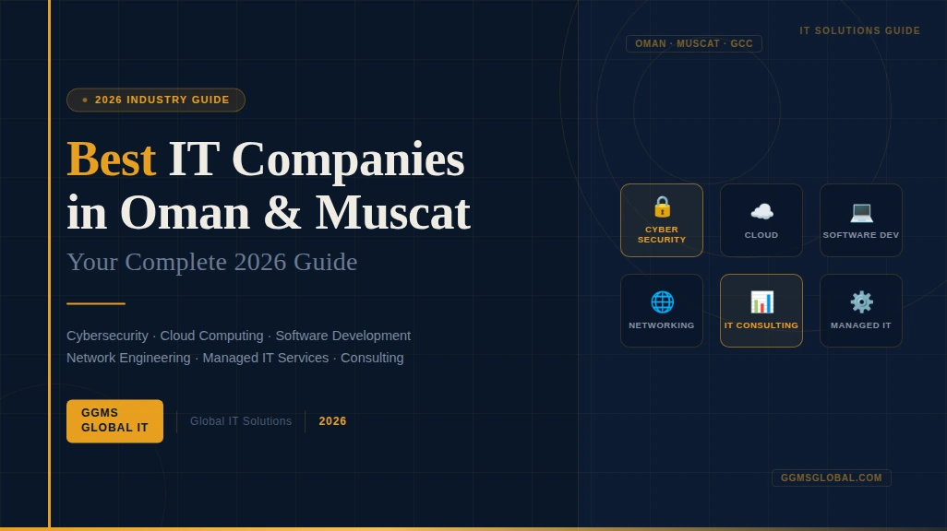Click the globe icon on Networking card

click(662, 302)
